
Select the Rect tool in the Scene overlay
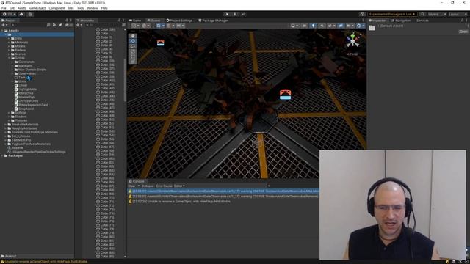(x=133, y=56)
